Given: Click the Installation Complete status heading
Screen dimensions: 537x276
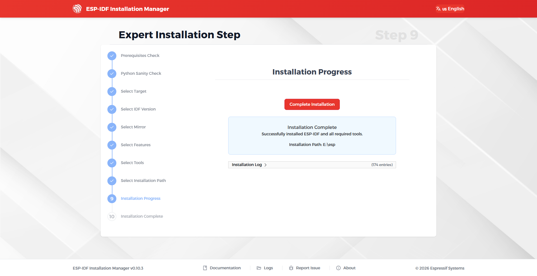Looking at the screenshot, I should [x=312, y=127].
